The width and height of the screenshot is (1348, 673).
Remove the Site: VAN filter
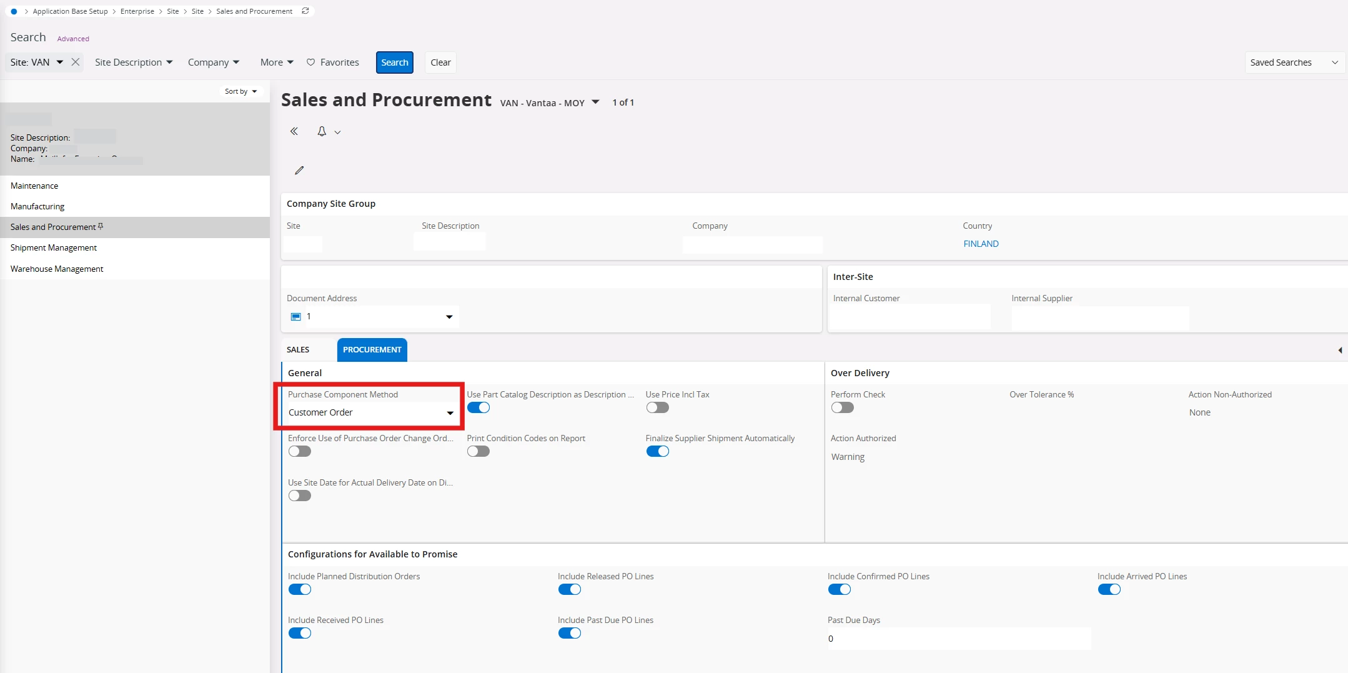pos(75,62)
